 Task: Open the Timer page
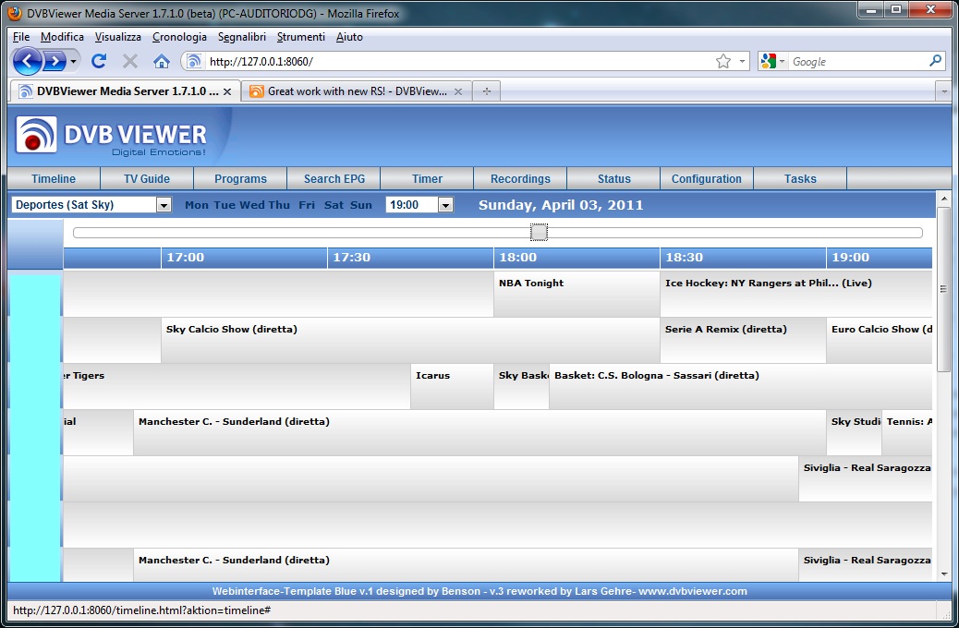point(427,178)
